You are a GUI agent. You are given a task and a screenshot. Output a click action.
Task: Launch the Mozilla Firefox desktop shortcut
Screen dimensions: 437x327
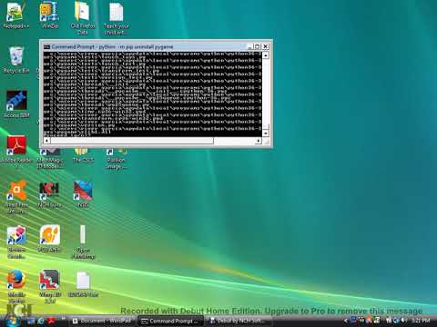pyautogui.click(x=15, y=286)
